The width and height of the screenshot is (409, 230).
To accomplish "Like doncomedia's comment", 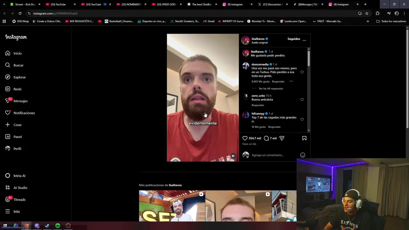I will pyautogui.click(x=302, y=72).
